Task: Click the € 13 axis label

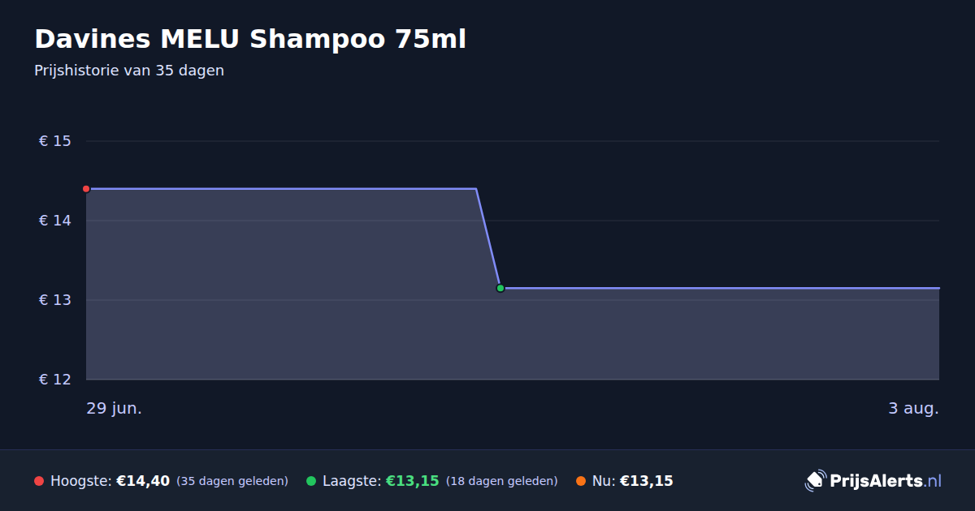Action: click(55, 300)
